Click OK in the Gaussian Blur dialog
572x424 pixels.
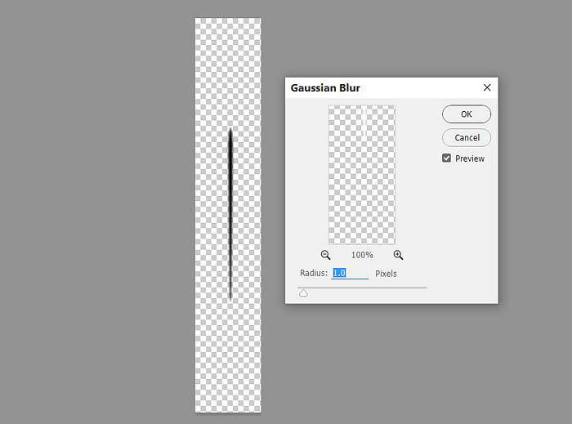tap(467, 114)
